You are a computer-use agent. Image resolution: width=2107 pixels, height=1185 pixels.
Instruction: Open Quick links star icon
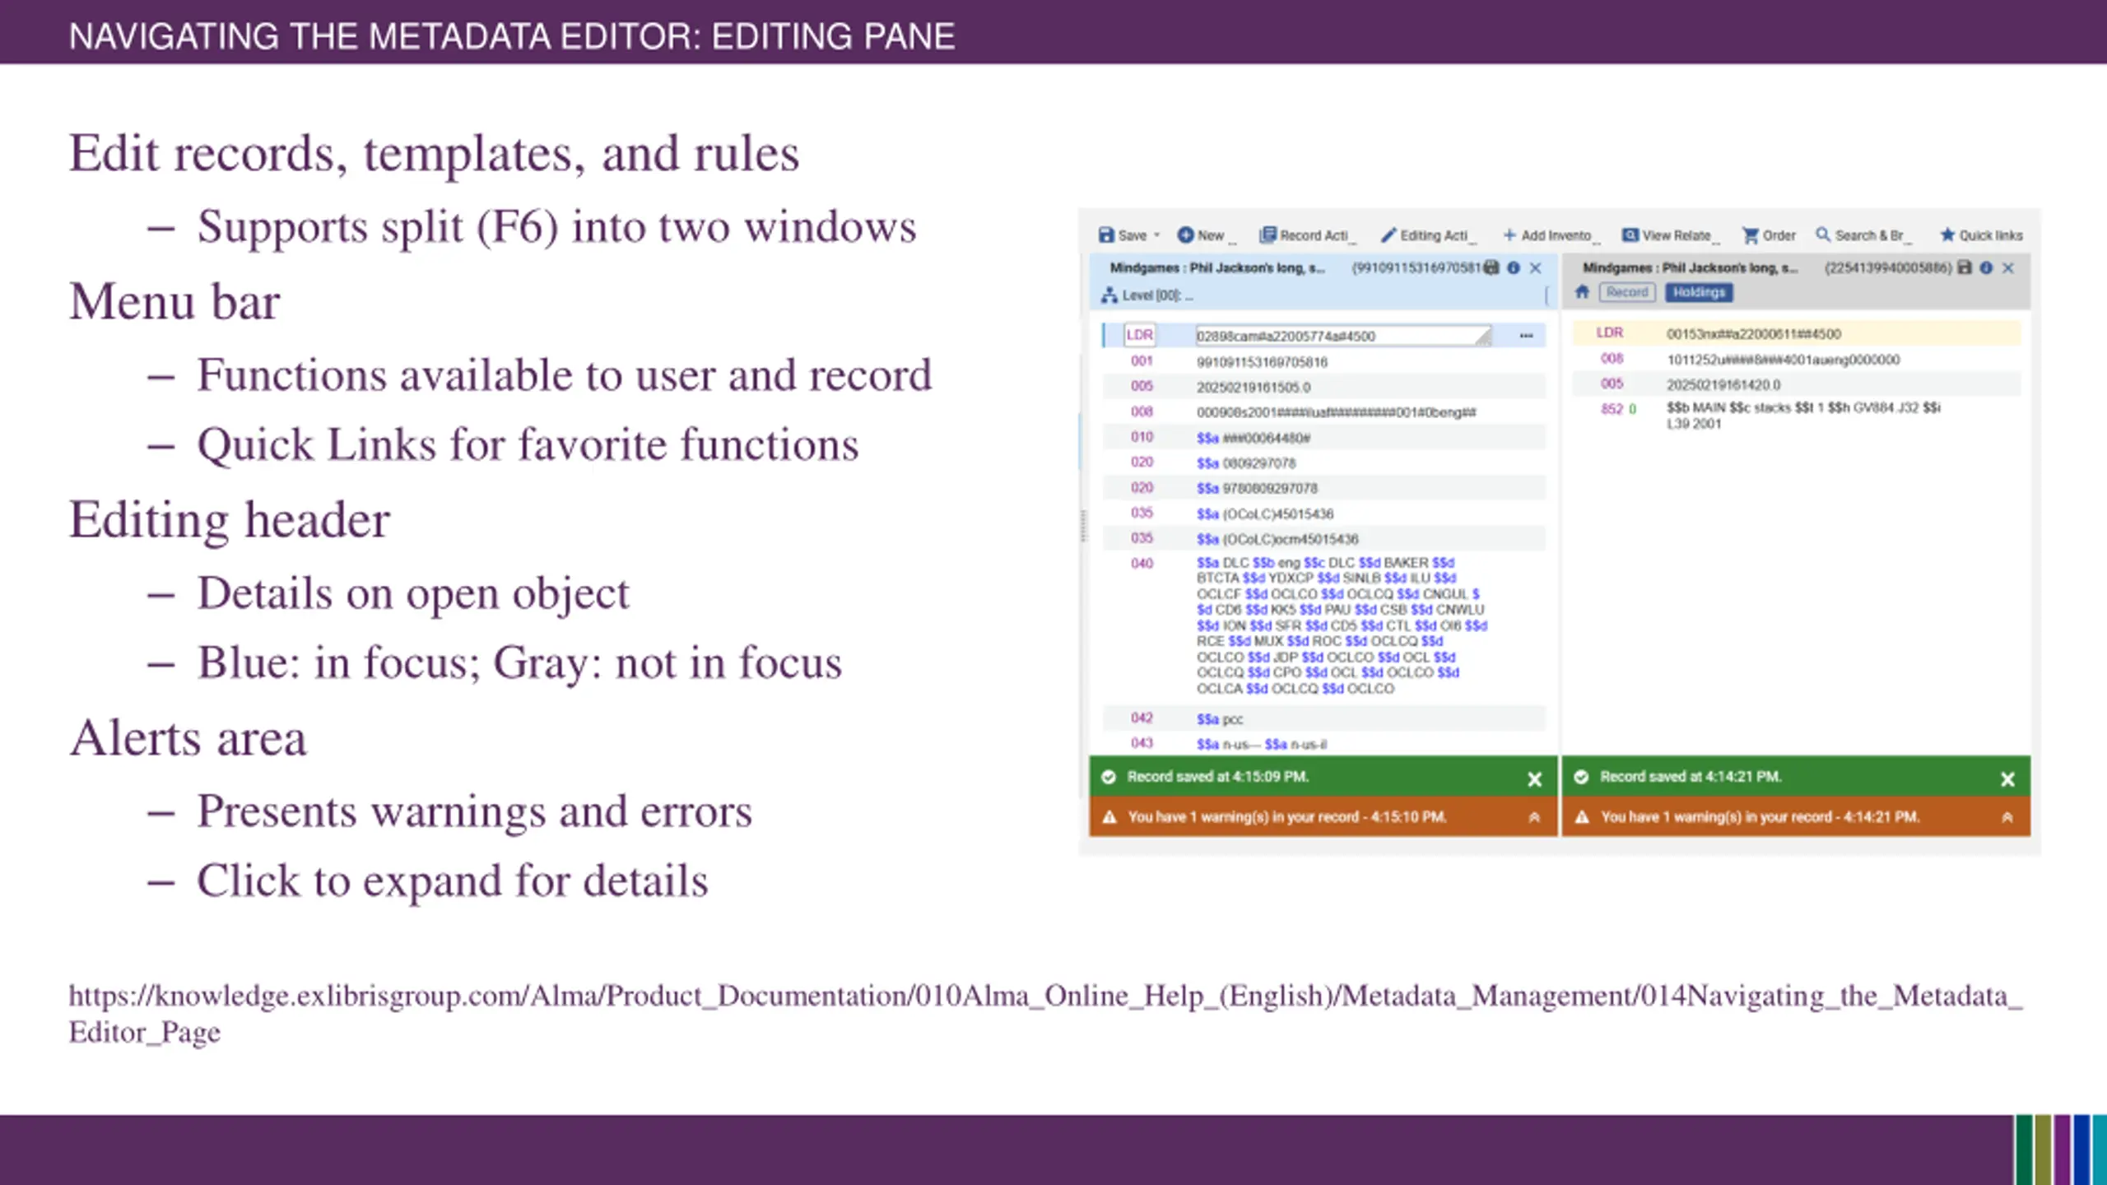1947,235
